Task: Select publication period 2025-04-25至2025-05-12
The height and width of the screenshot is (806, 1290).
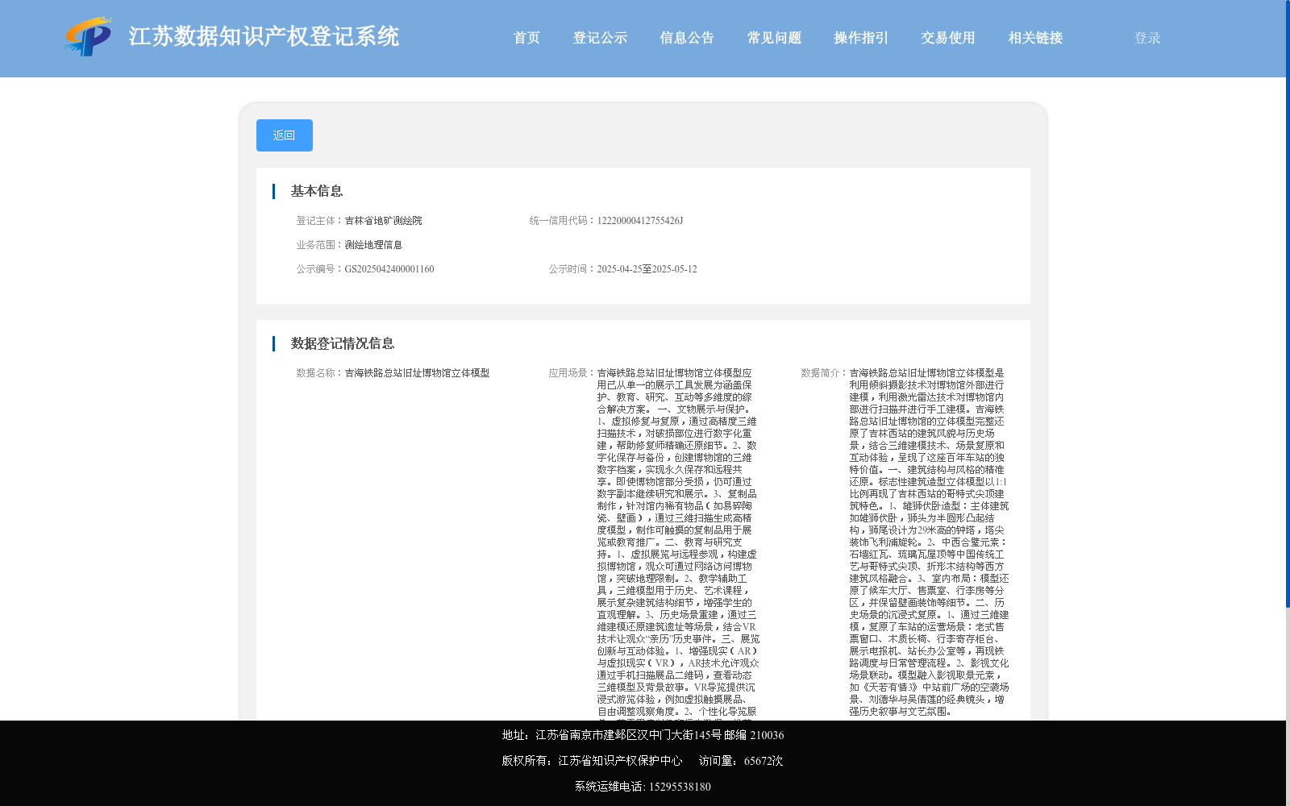Action: (x=647, y=269)
